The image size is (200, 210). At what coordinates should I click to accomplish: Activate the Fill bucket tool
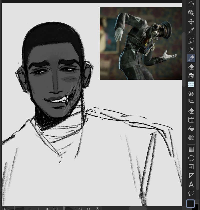point(191,128)
